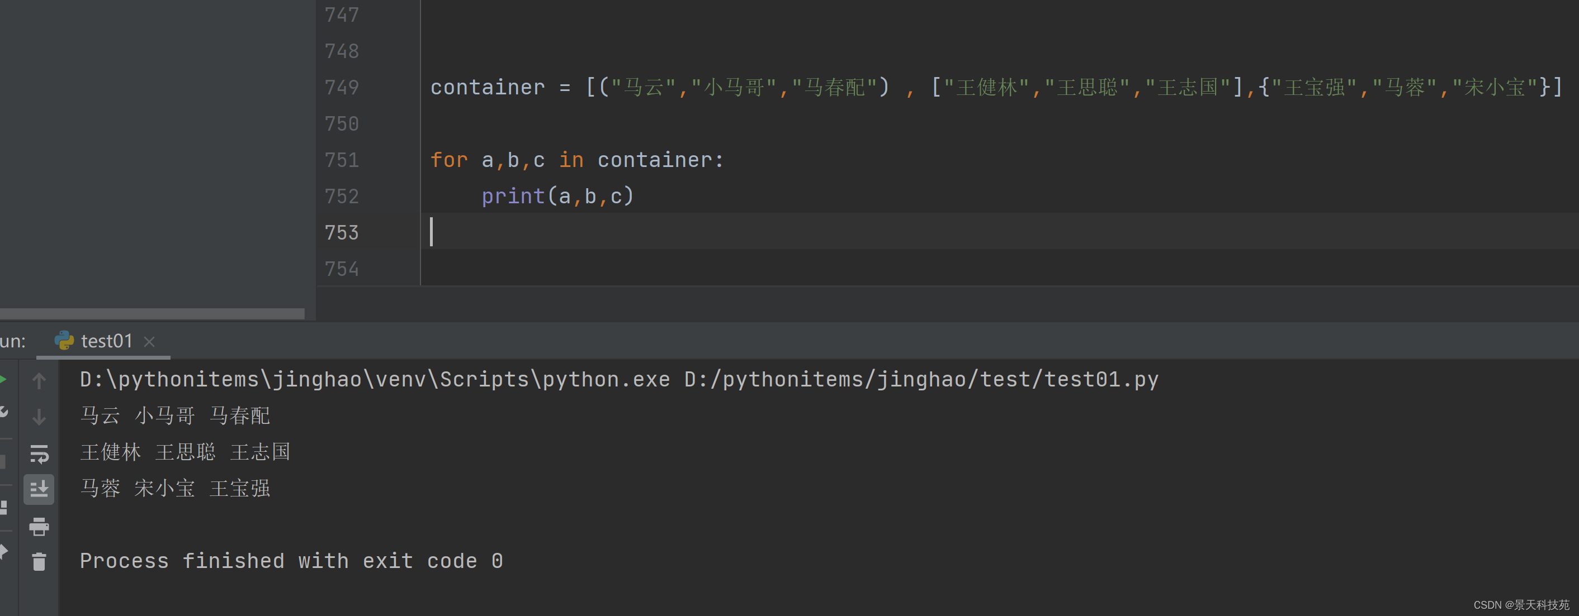This screenshot has width=1579, height=616.
Task: Click the in keyword on line 751
Action: pos(571,160)
